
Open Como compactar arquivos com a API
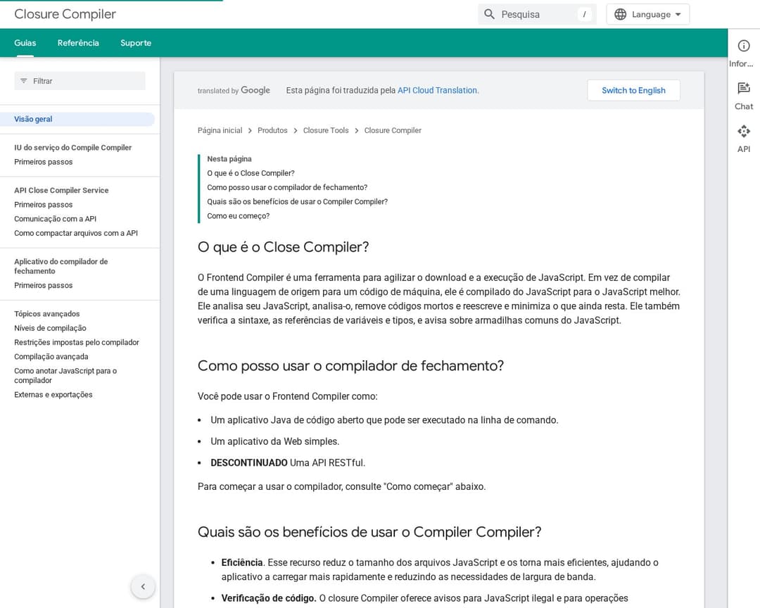[x=76, y=233]
